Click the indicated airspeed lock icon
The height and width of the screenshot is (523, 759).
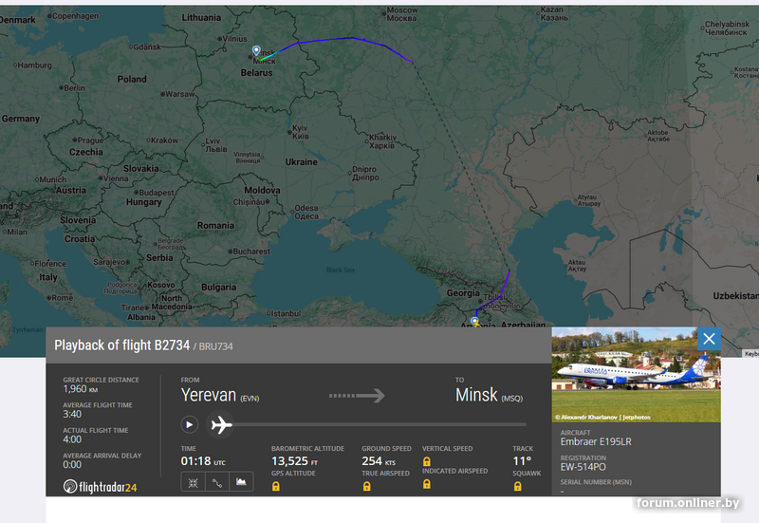(426, 484)
